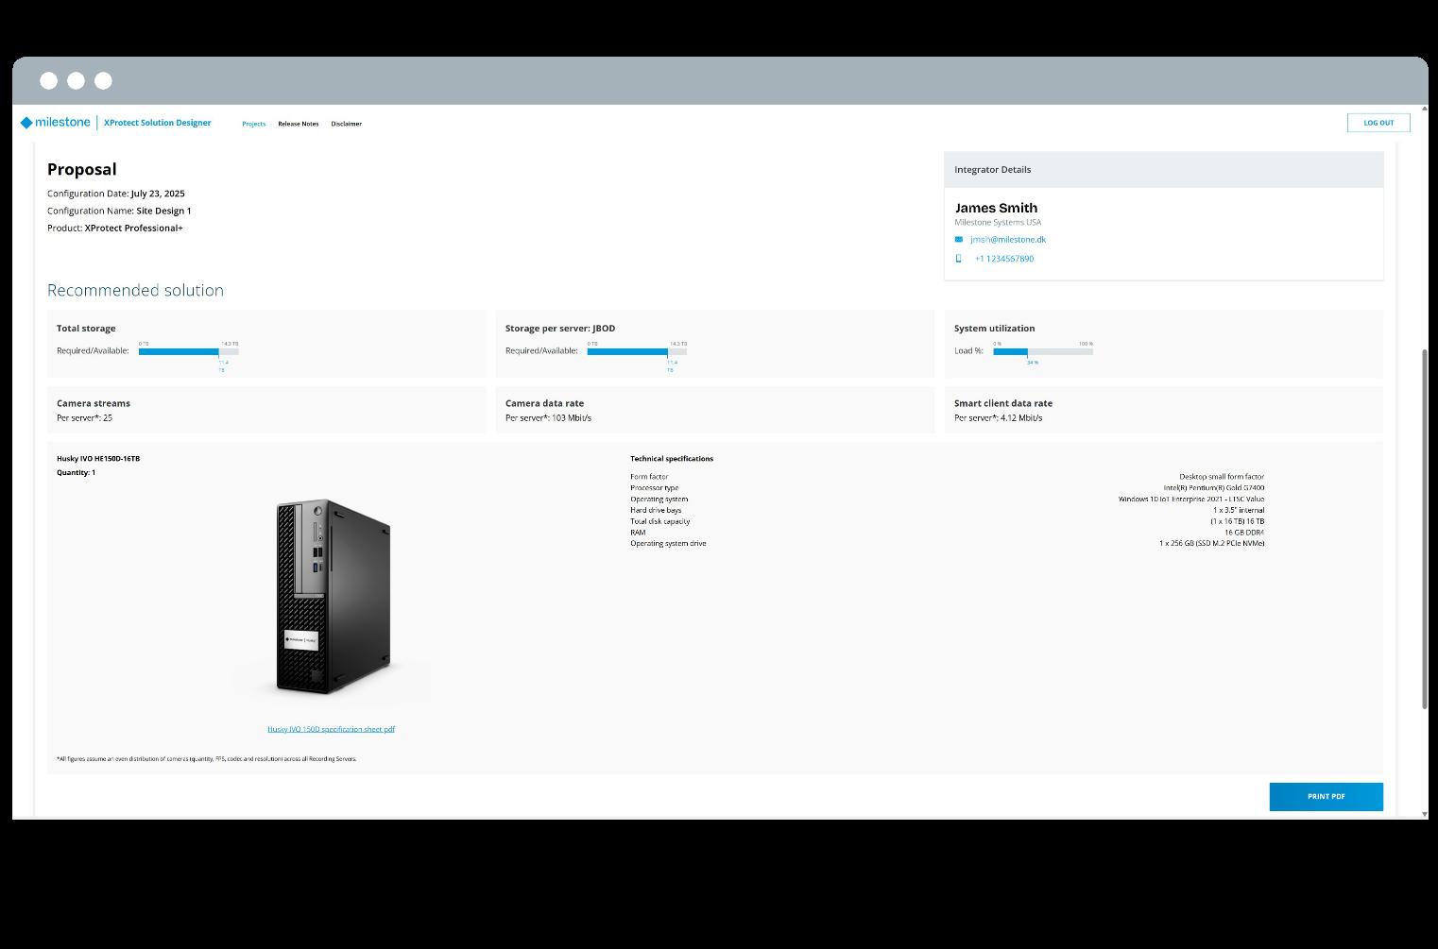Open the Release Notes page
The image size is (1438, 949).
click(x=298, y=124)
